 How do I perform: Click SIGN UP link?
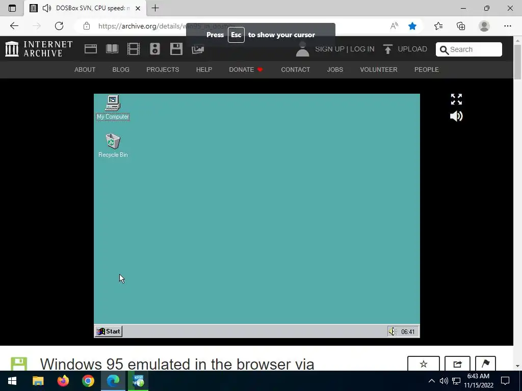click(x=330, y=49)
